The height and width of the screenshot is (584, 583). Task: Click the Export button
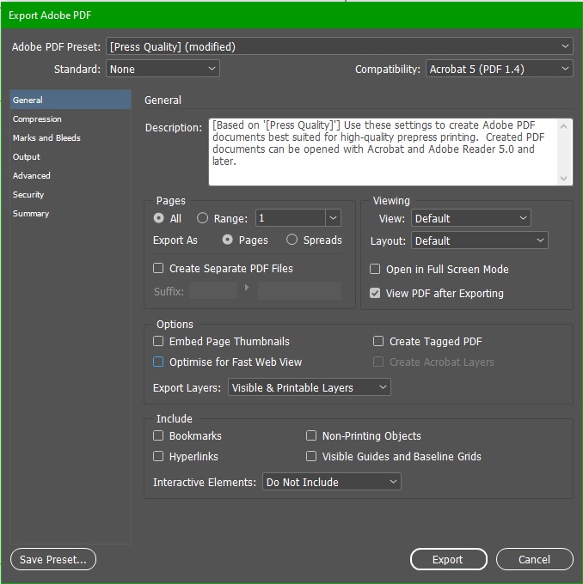449,559
